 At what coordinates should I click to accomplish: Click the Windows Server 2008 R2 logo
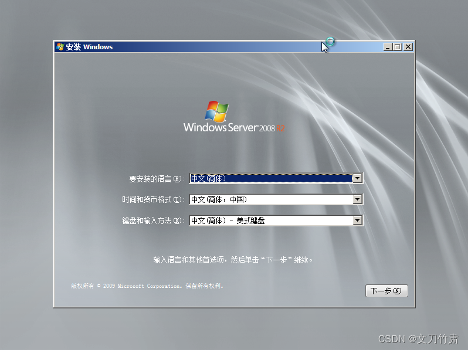click(234, 117)
